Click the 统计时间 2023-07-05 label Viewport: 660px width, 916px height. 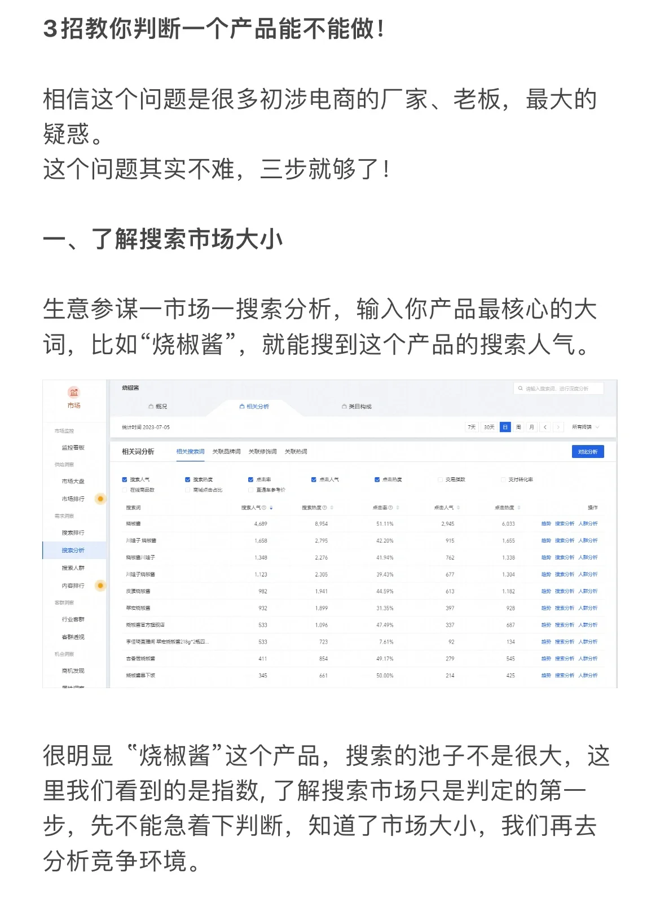(x=146, y=427)
